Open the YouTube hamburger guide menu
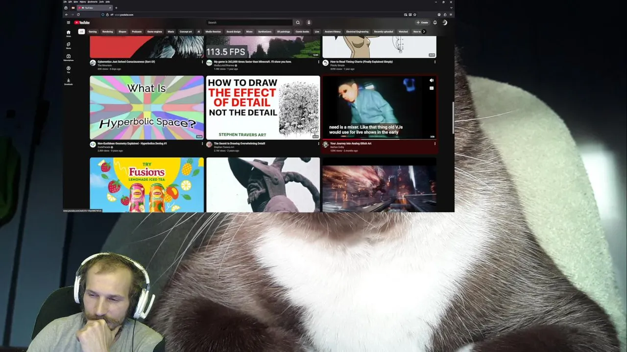The image size is (627, 352). click(x=69, y=22)
